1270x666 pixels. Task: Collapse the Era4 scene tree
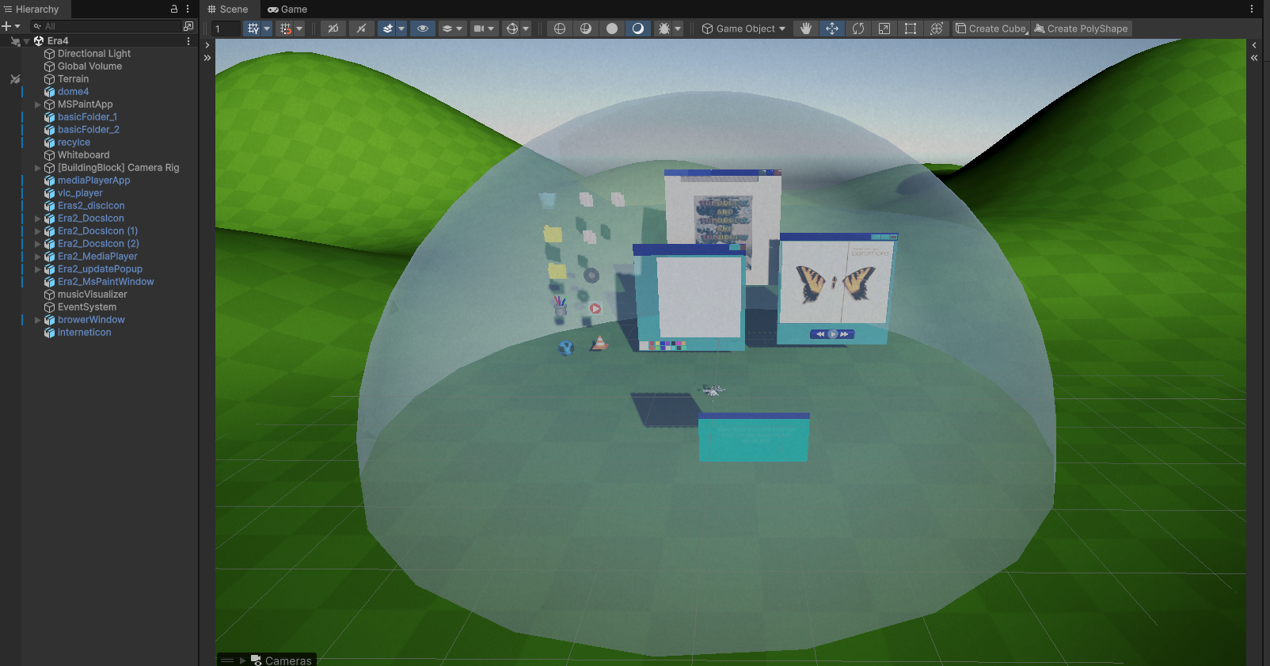(x=26, y=41)
